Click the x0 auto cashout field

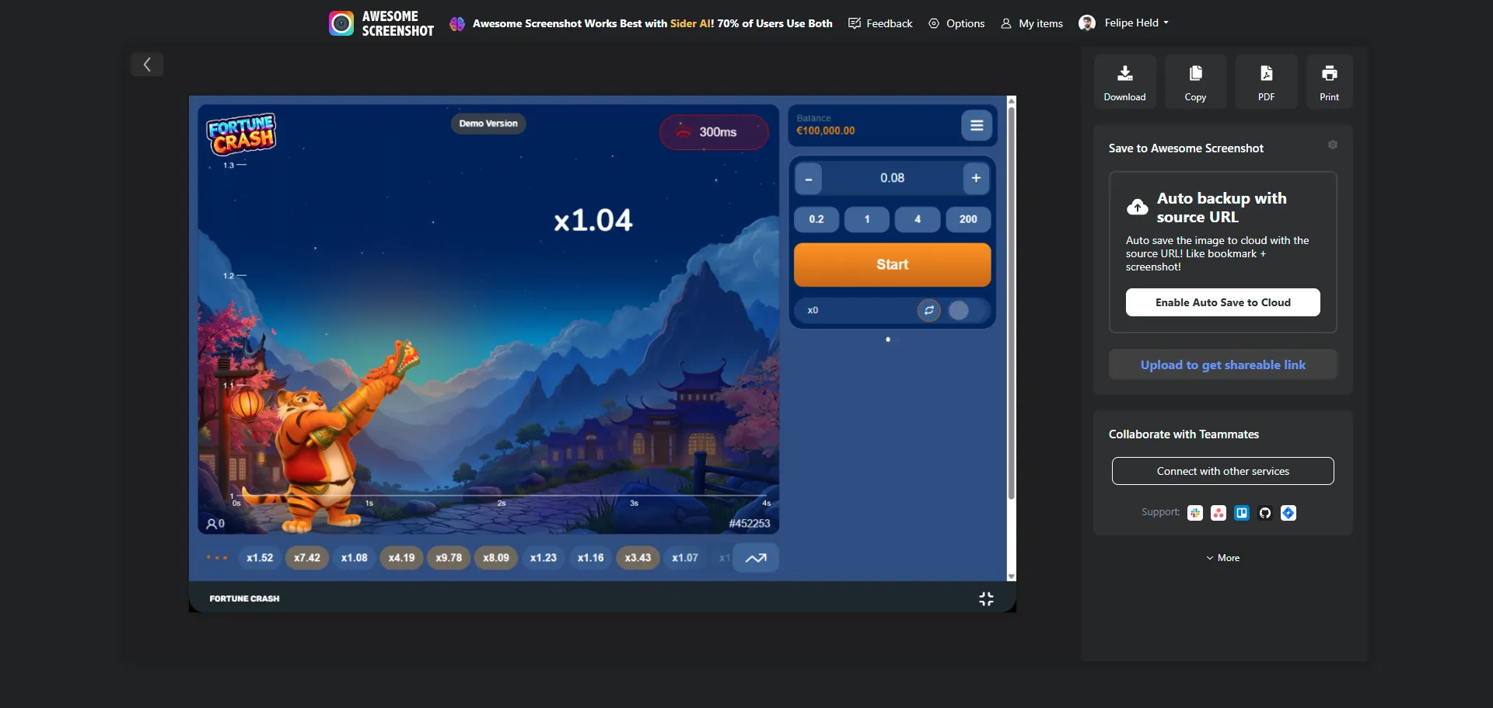point(855,310)
